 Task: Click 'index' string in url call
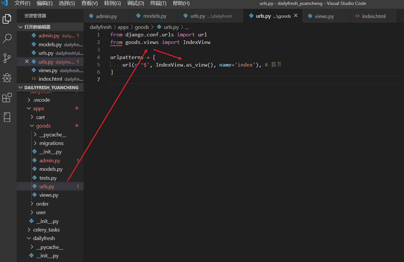245,65
